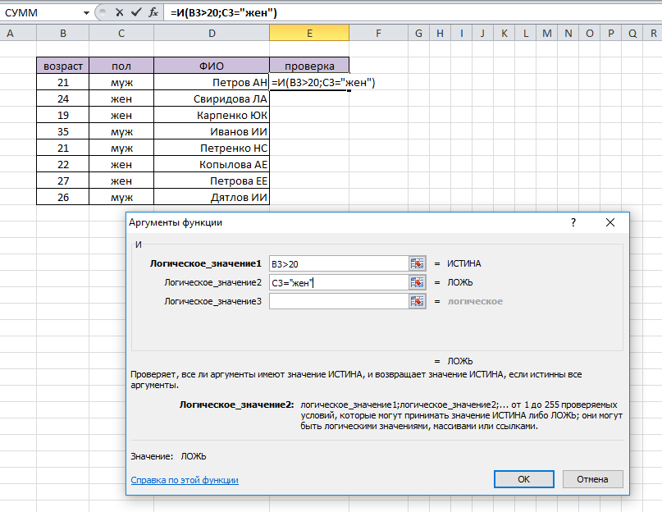Click the cell containing Копылова АЕ
Image resolution: width=662 pixels, height=512 pixels.
(212, 164)
